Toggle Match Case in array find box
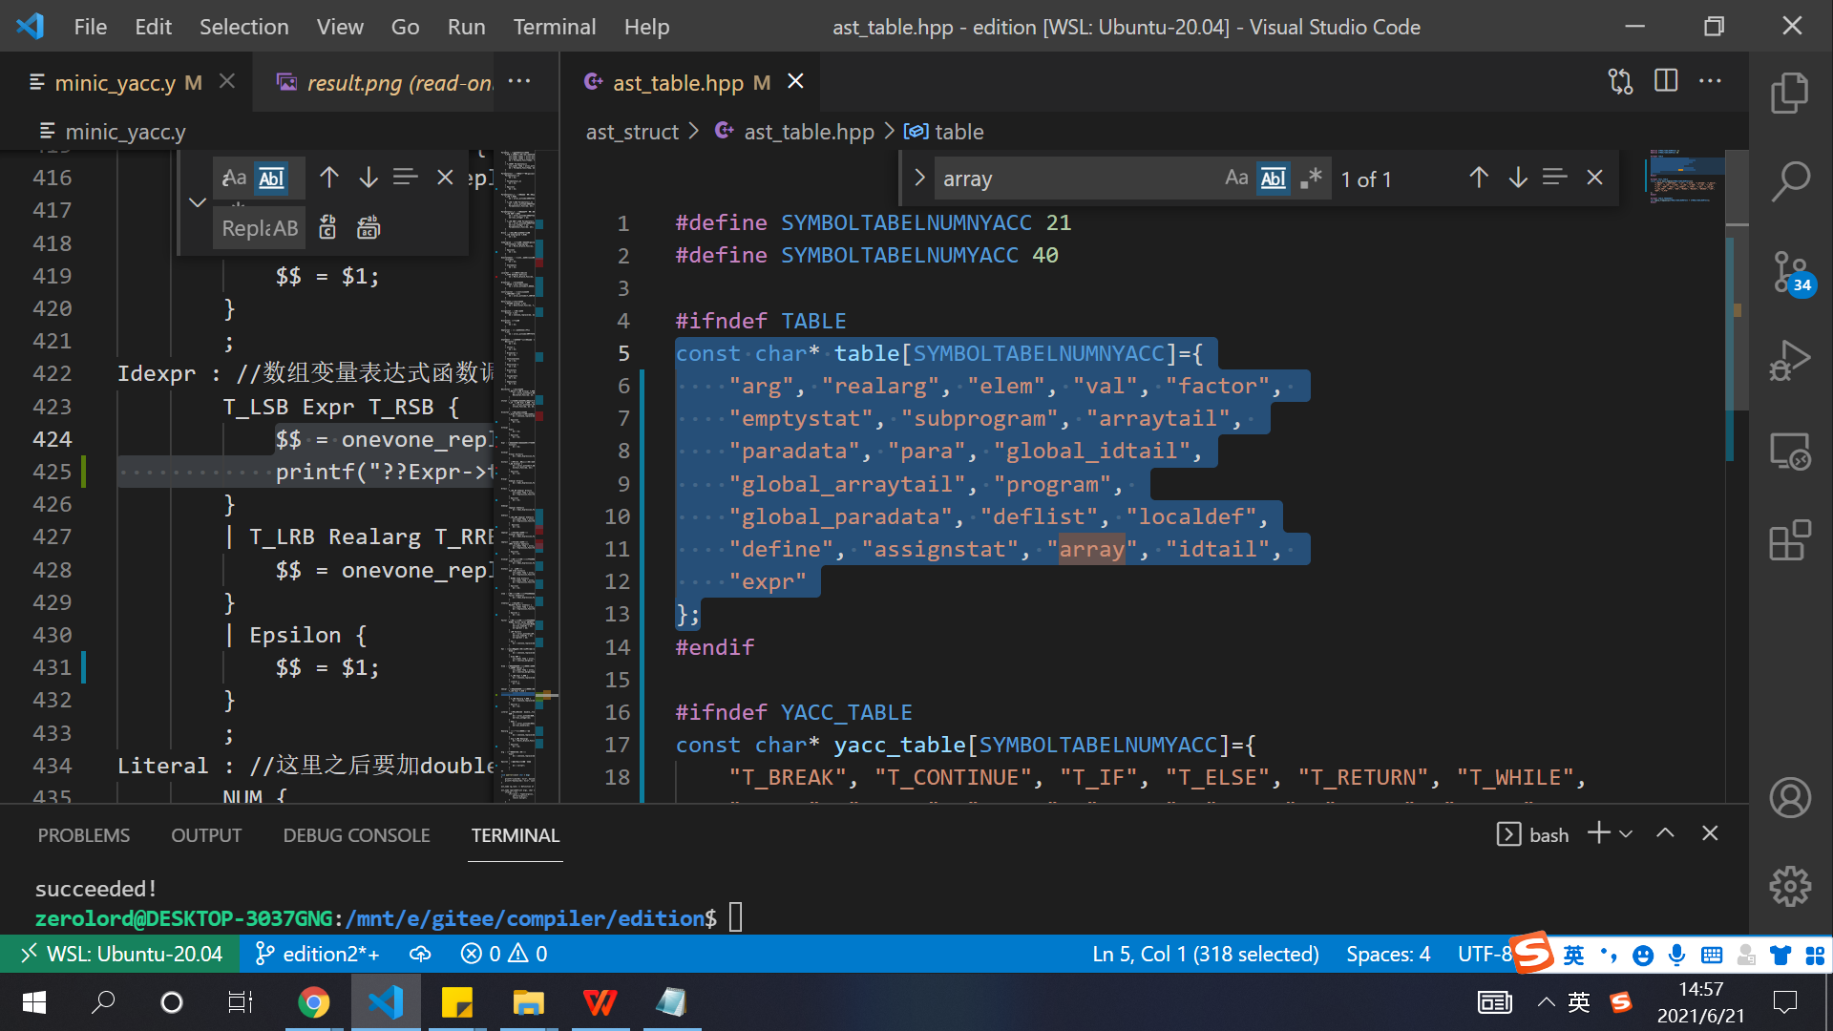 pyautogui.click(x=1236, y=179)
